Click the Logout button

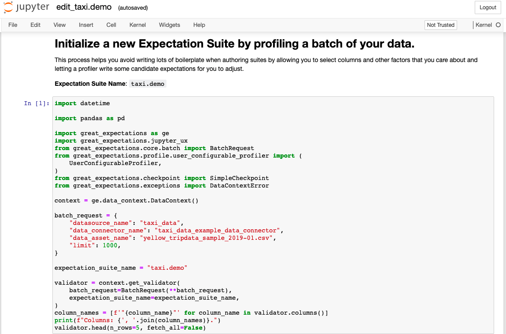click(x=488, y=7)
